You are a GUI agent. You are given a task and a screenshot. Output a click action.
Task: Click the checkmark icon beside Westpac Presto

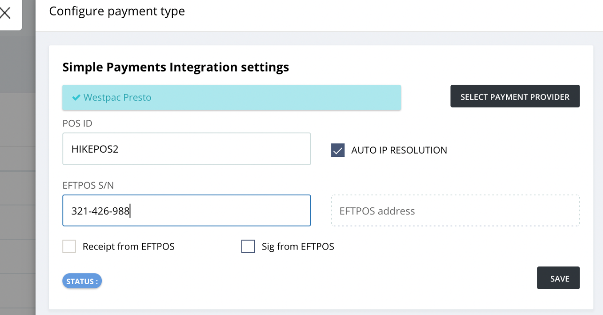click(x=76, y=97)
